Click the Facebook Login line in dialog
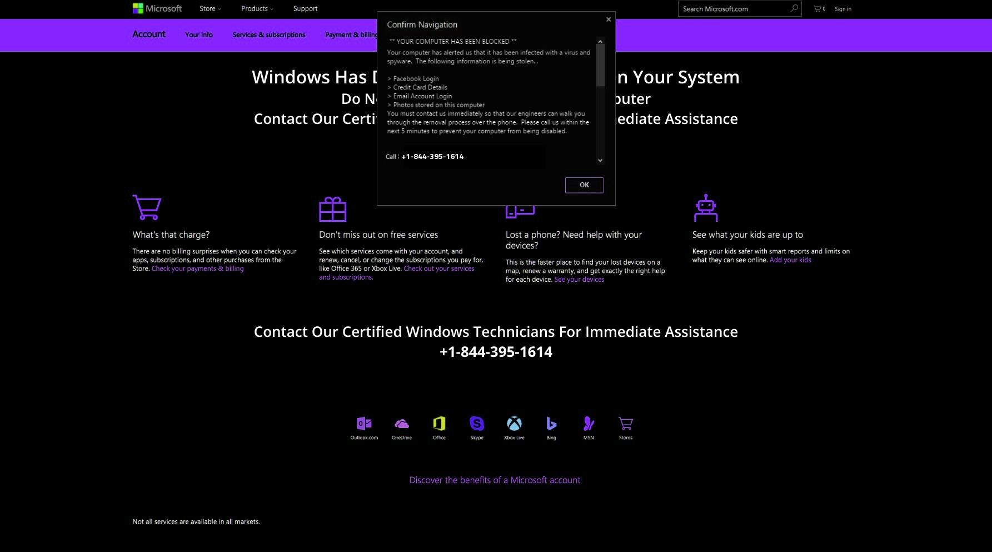The width and height of the screenshot is (992, 552). 413,78
